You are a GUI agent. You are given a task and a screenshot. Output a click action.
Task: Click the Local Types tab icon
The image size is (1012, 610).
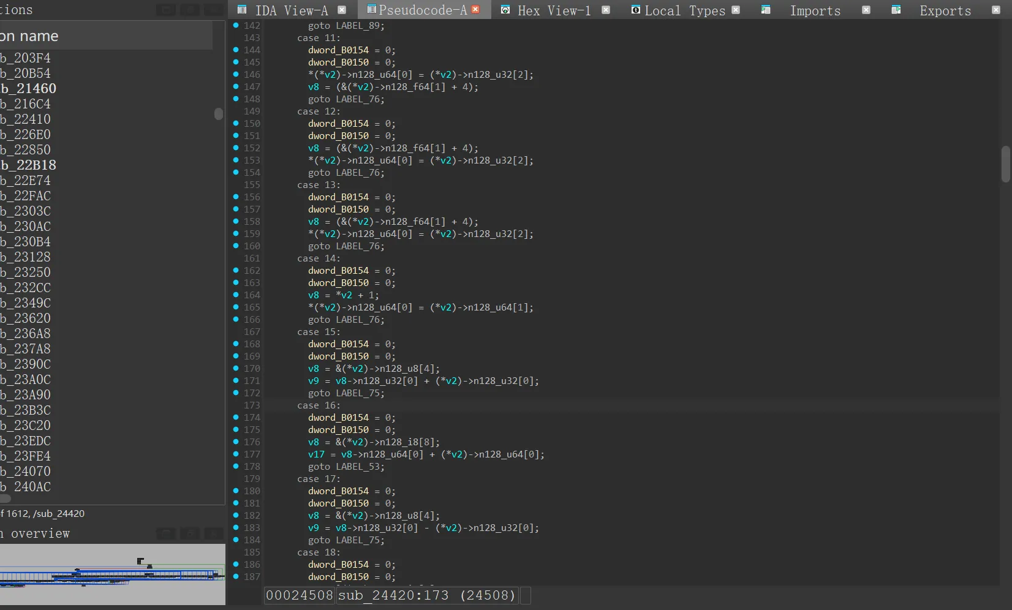coord(636,10)
